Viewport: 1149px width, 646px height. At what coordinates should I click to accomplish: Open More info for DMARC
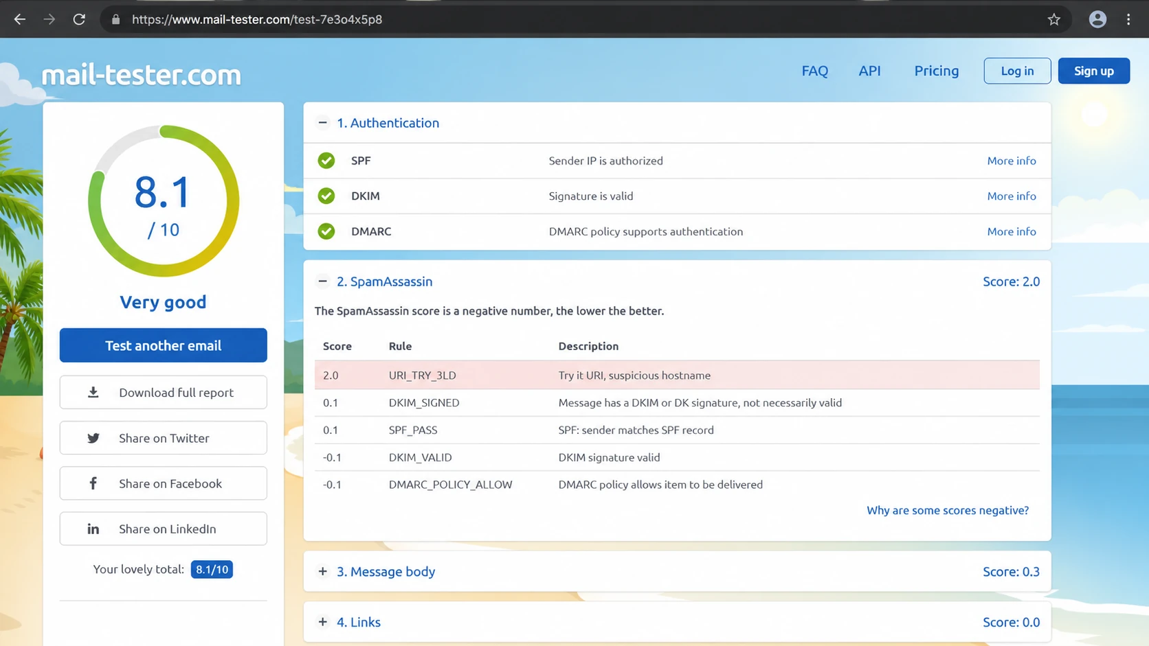pyautogui.click(x=1011, y=231)
